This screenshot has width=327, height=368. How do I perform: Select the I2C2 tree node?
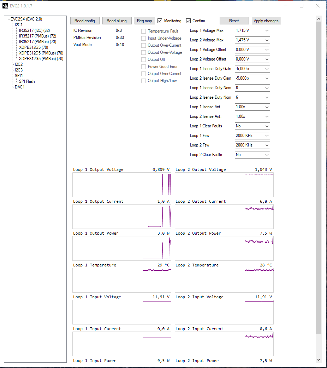coord(18,64)
